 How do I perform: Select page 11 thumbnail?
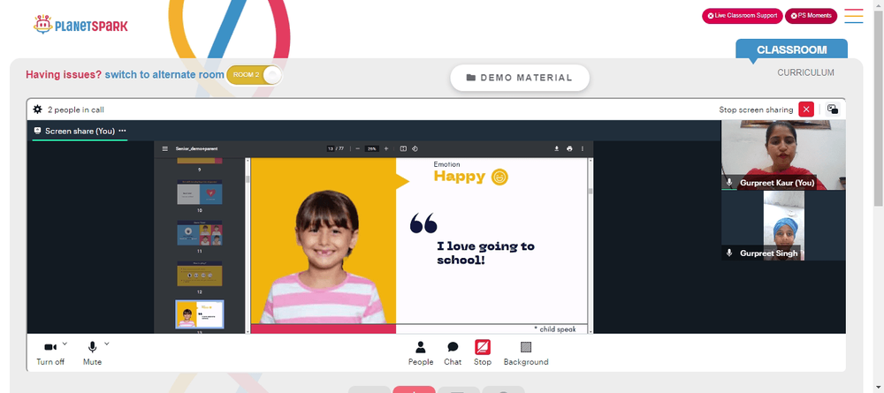click(200, 232)
